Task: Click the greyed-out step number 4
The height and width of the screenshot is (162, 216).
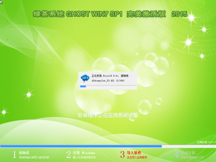Action: [177, 154]
